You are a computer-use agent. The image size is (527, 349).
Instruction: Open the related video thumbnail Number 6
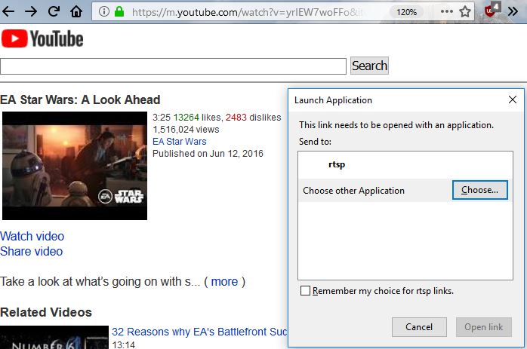[54, 337]
